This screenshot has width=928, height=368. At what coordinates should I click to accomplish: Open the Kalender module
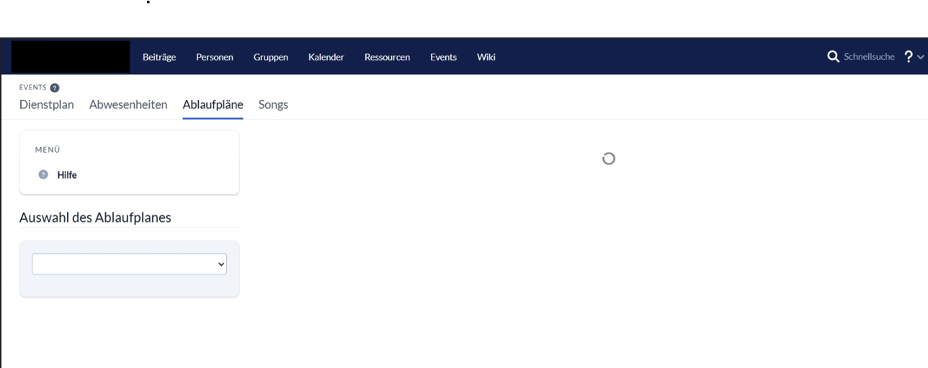(326, 57)
